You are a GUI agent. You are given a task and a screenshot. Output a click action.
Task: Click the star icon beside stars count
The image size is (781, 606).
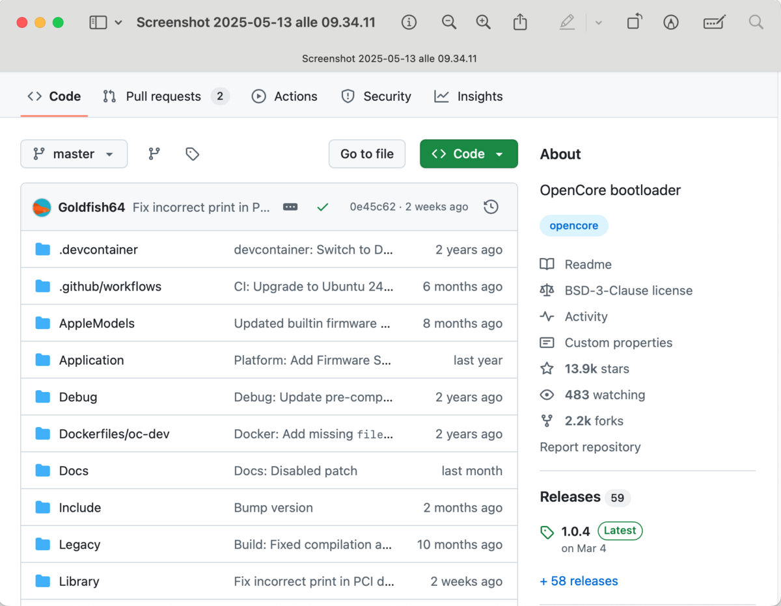(x=547, y=369)
